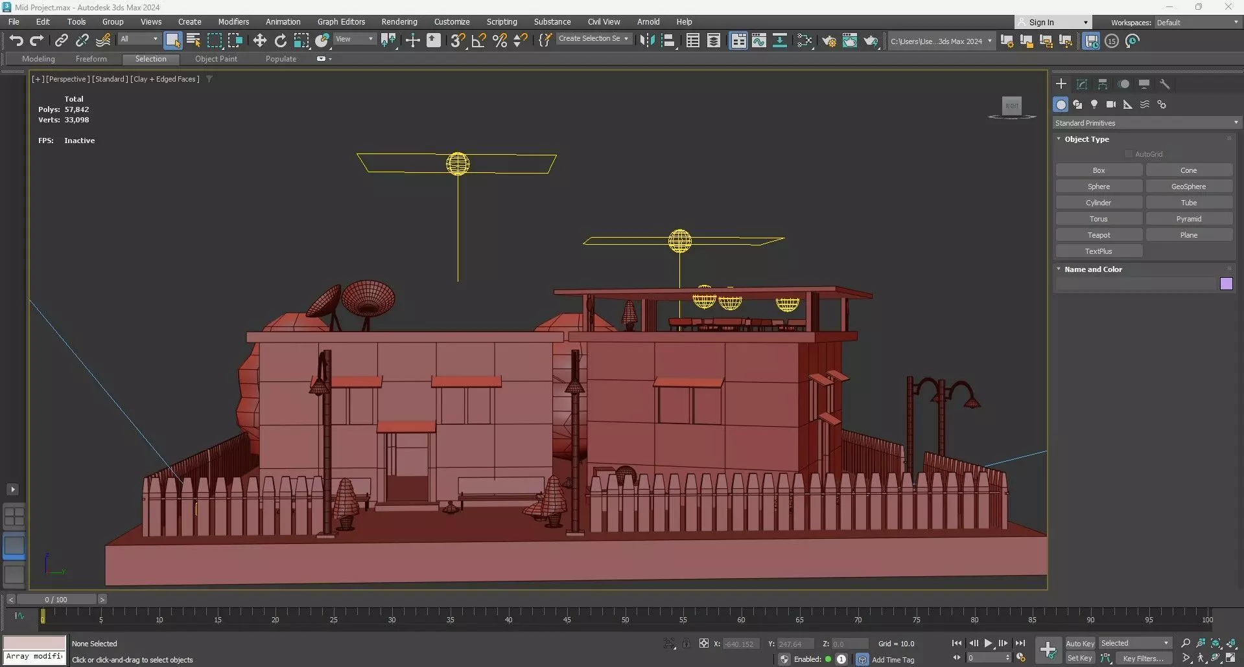Click the GeoSphere primitive button
The image size is (1244, 667).
click(x=1189, y=187)
